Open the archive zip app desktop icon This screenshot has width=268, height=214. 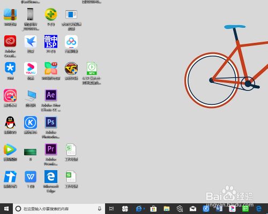click(10, 14)
